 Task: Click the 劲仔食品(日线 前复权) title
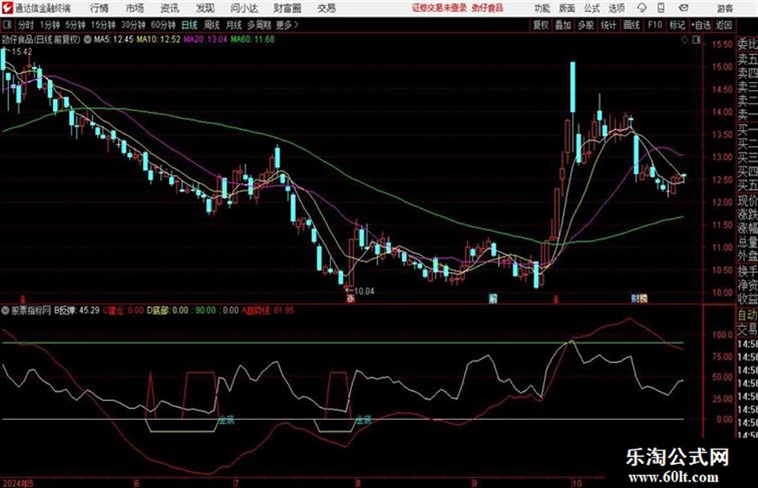[x=41, y=39]
